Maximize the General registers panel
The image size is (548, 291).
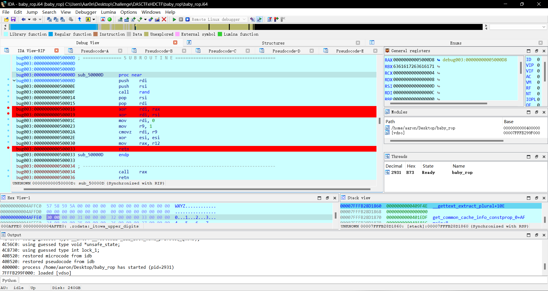coord(529,51)
